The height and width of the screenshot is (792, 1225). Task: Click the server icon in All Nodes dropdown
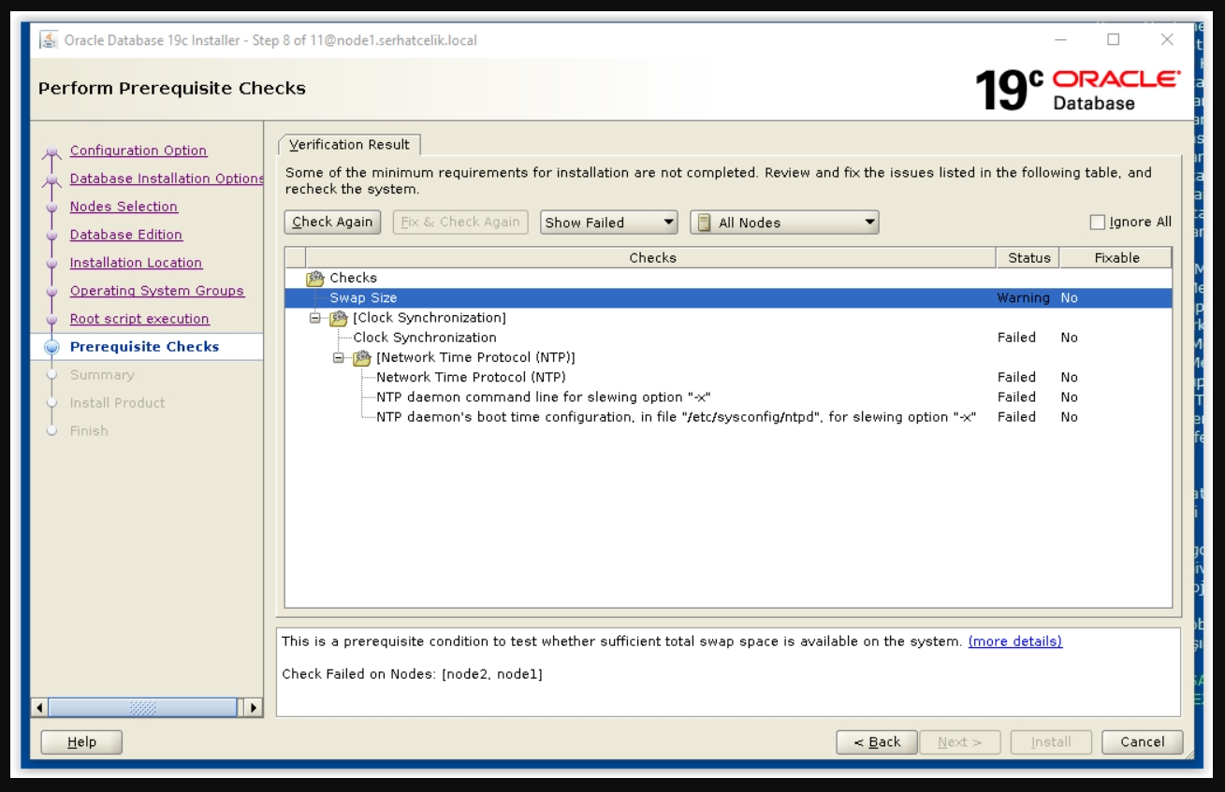(705, 223)
